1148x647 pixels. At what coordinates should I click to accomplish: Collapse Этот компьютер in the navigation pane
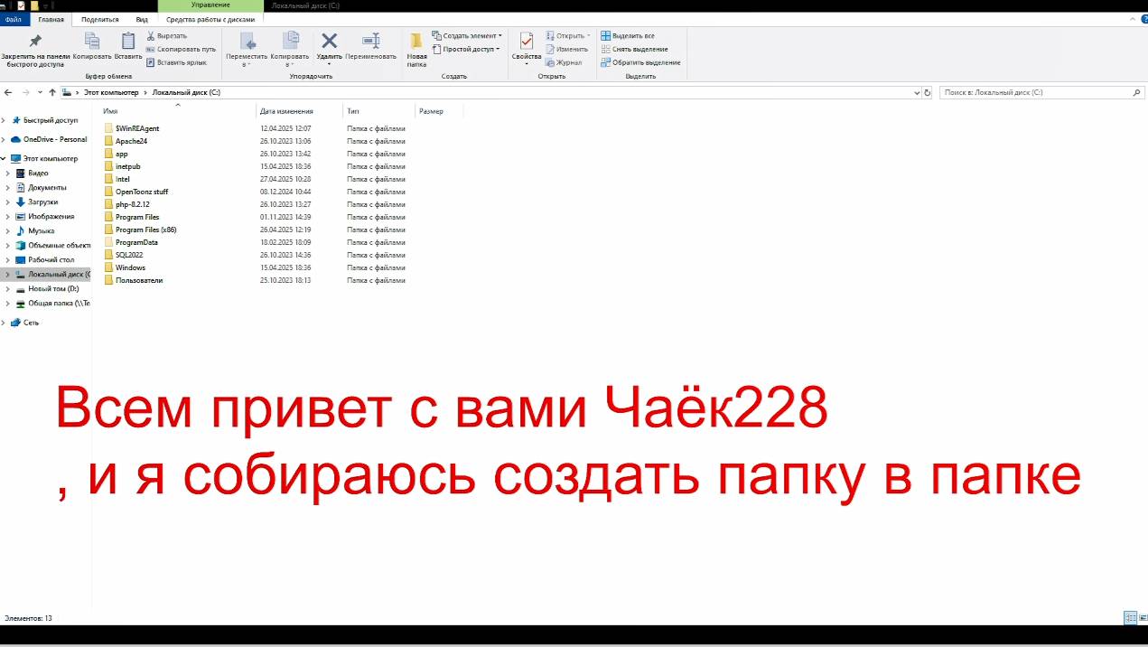point(4,158)
